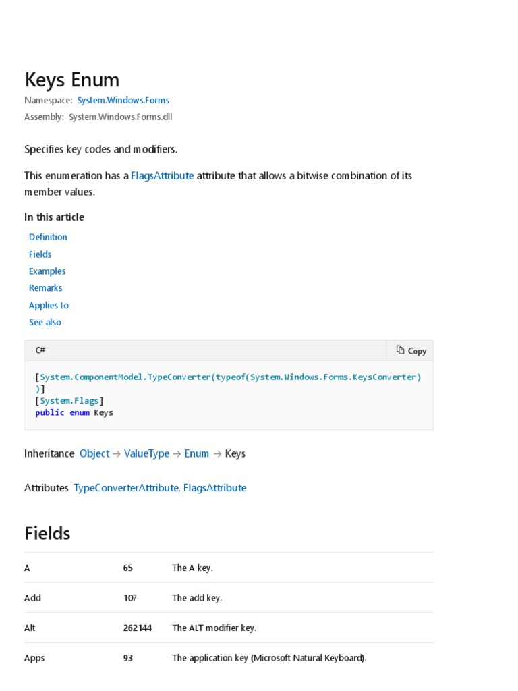Select the C# language tab
This screenshot has width=518, height=691.
[x=40, y=350]
